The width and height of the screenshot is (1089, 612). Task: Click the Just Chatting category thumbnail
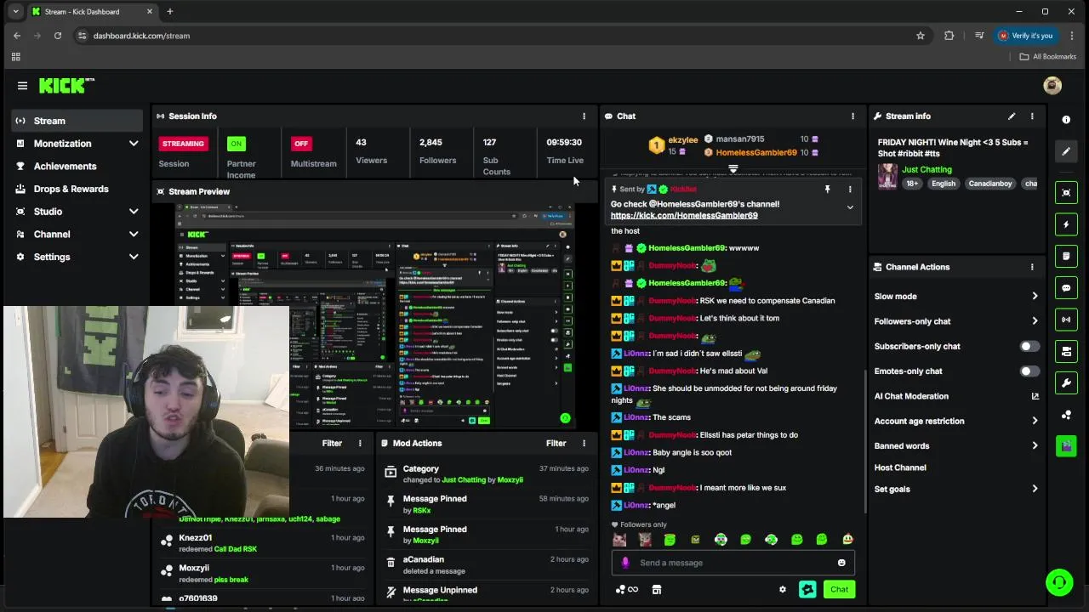coord(887,176)
